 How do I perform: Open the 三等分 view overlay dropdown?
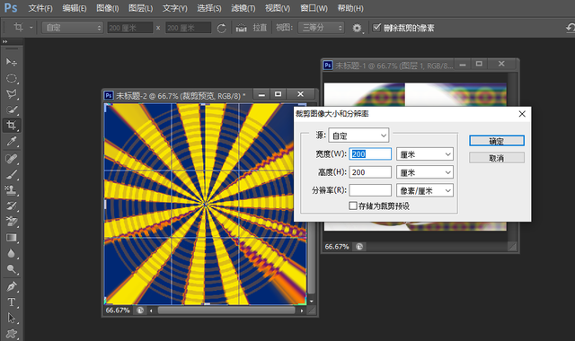(x=322, y=28)
